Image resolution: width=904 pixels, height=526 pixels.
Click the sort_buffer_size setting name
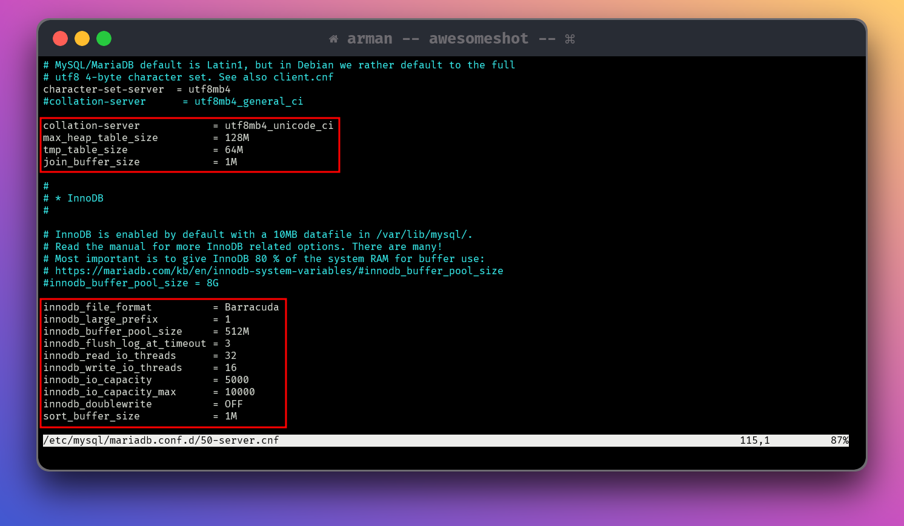click(91, 416)
